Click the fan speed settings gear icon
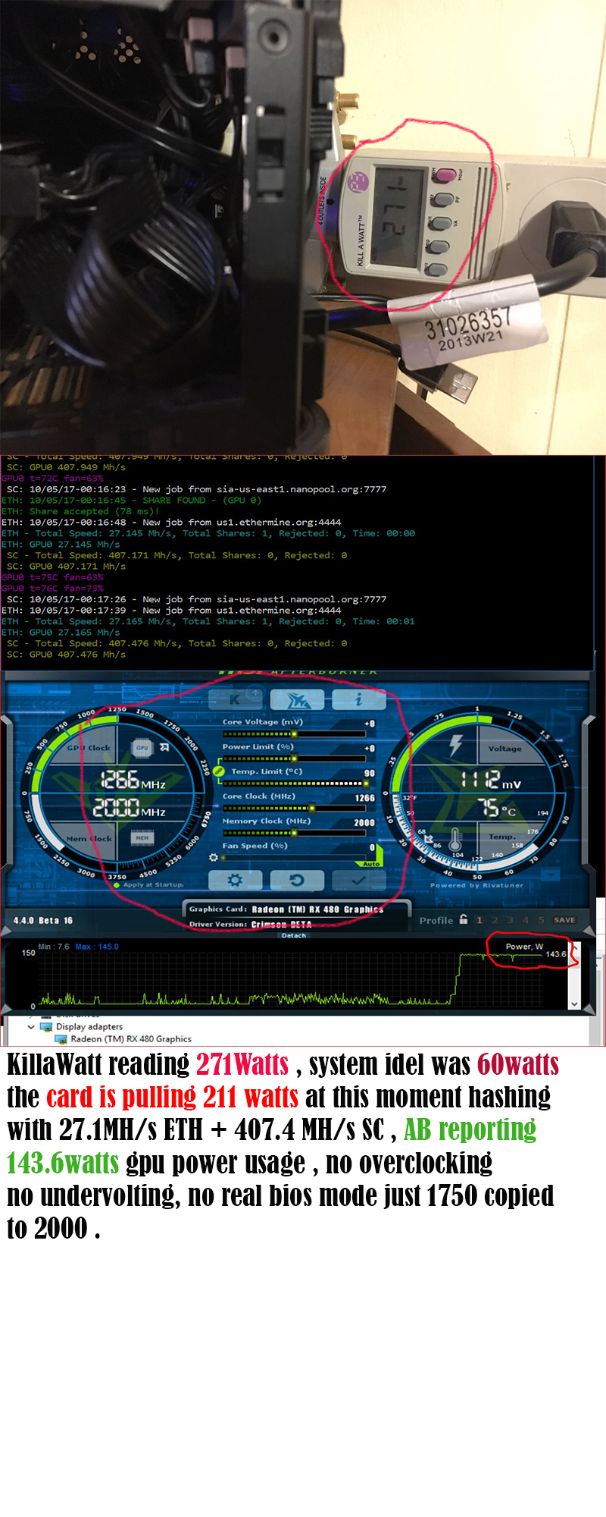 coord(214,857)
